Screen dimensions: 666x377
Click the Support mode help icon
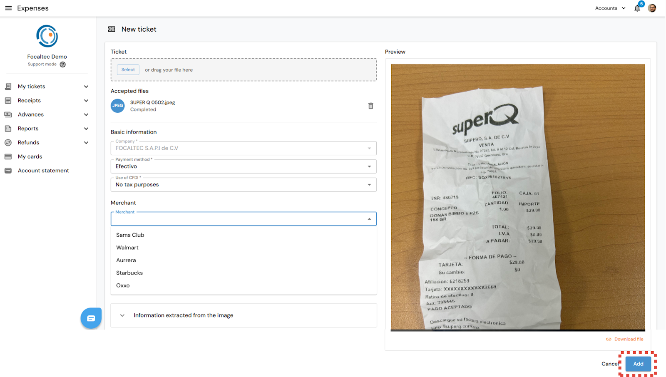pos(63,64)
